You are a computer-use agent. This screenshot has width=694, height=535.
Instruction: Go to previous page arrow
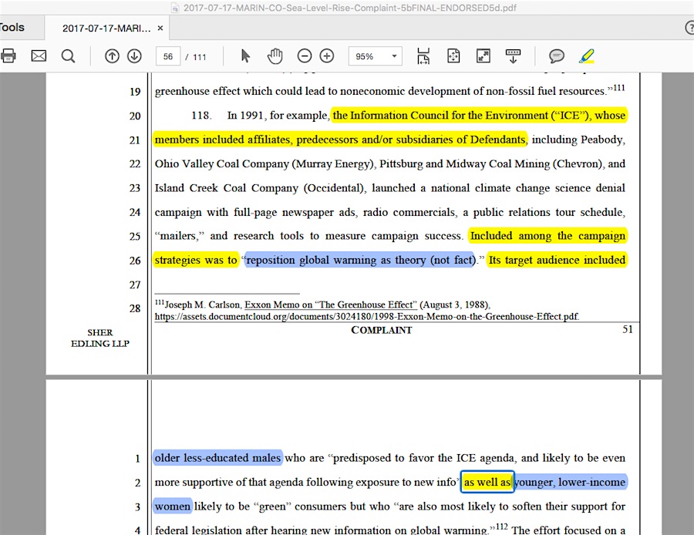pyautogui.click(x=112, y=56)
